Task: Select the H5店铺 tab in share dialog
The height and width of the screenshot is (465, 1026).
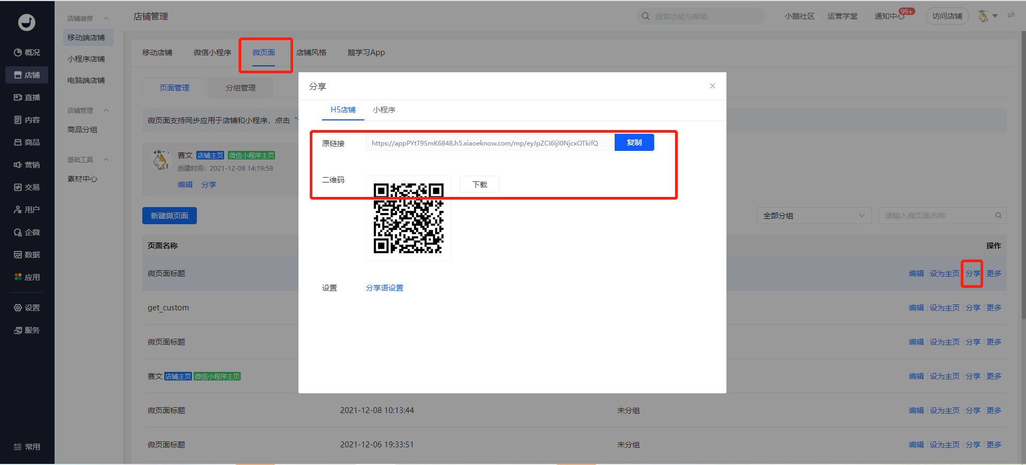Action: [x=343, y=110]
